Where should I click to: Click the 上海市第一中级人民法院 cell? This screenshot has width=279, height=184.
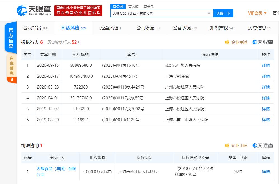tap(210, 120)
